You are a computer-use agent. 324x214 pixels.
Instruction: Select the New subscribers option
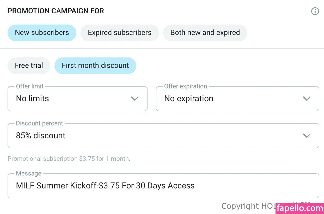pyautogui.click(x=42, y=33)
